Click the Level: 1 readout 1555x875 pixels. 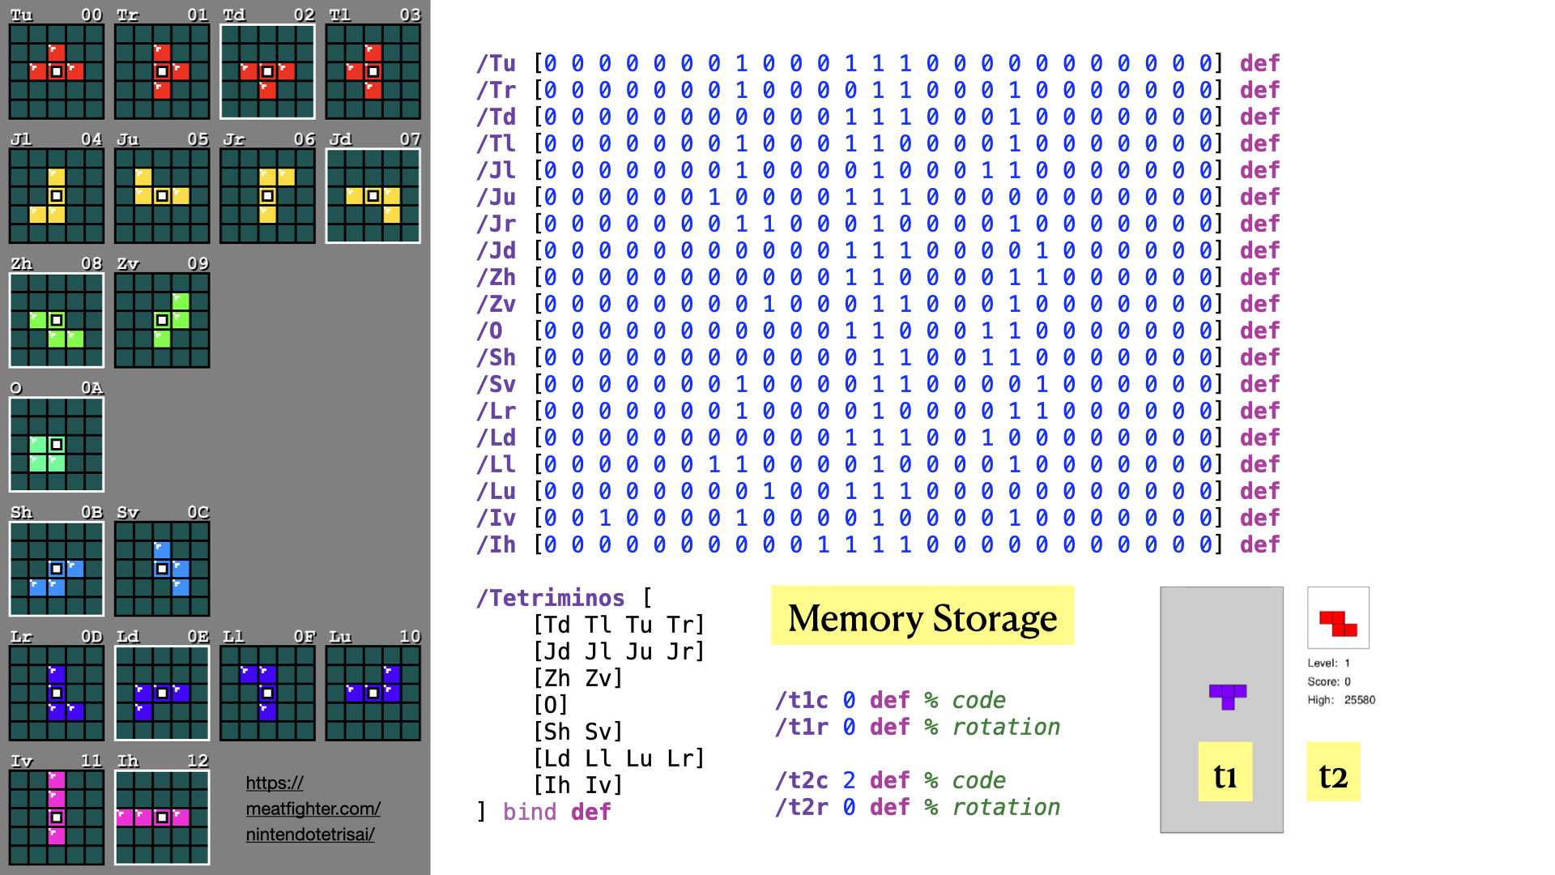coord(1329,663)
